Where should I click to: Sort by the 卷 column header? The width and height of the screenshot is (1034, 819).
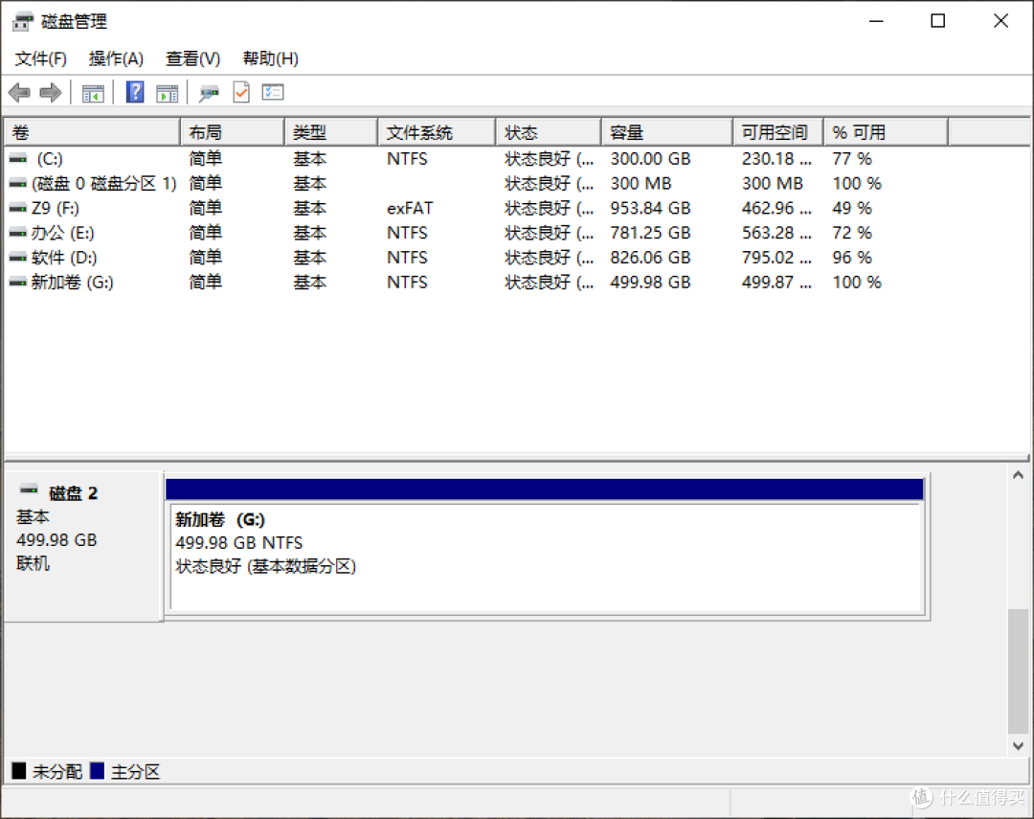(92, 132)
